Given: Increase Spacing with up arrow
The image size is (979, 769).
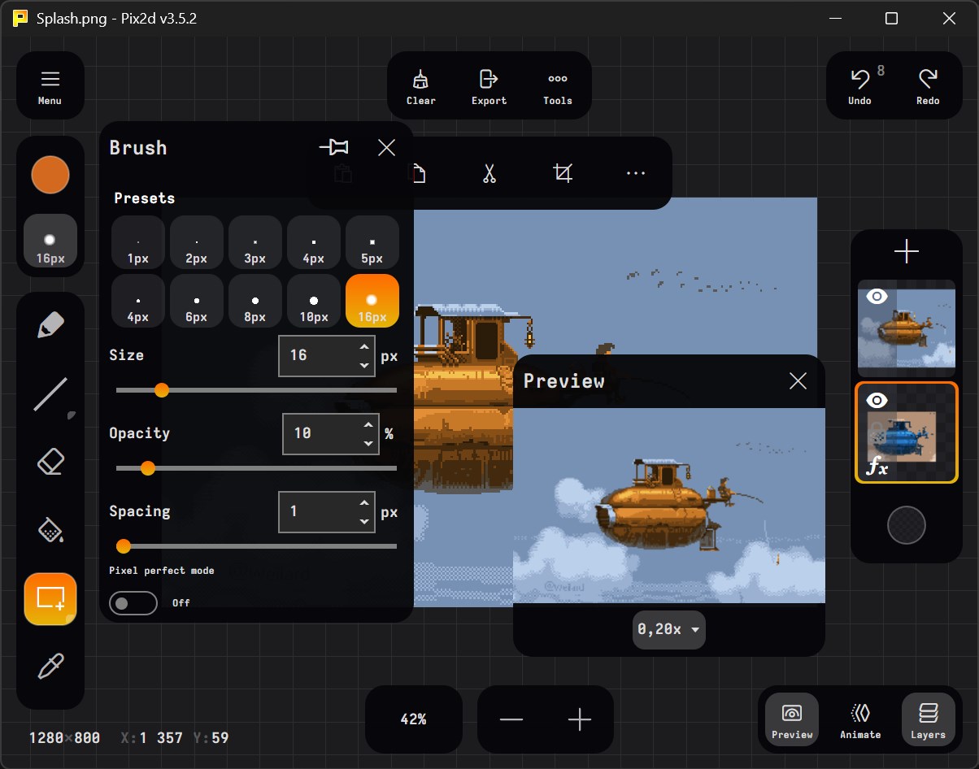Looking at the screenshot, I should tap(364, 503).
